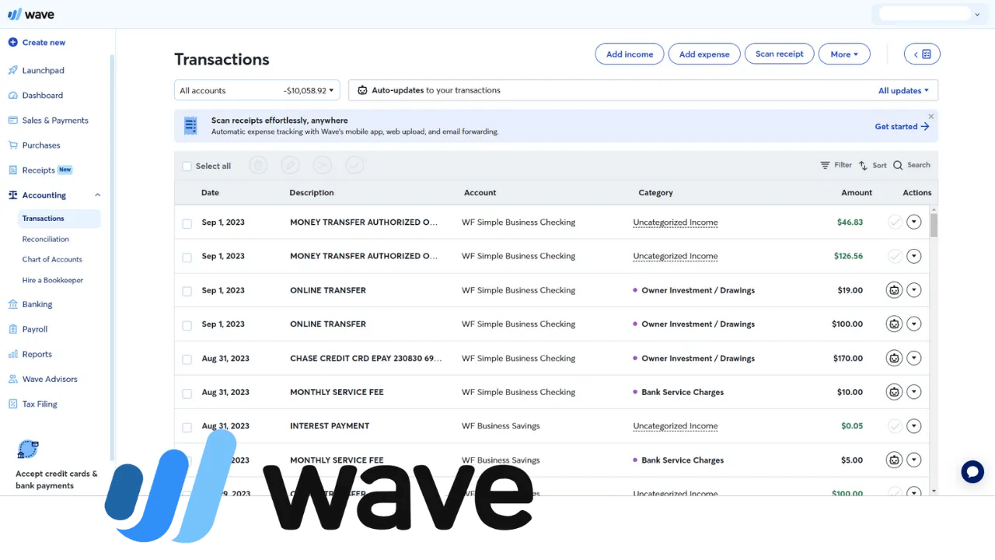Viewport: 995px width, 560px height.
Task: Click Accept credit cards & bank payments
Action: pyautogui.click(x=56, y=479)
